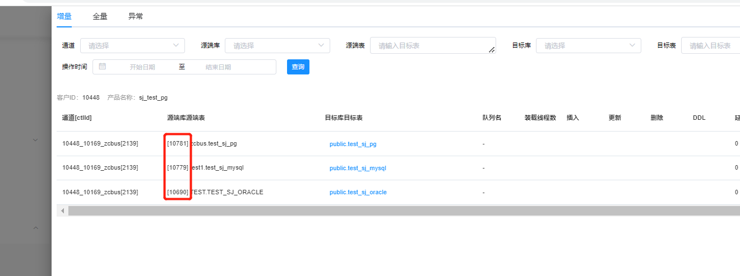This screenshot has width=740, height=276.
Task: Switch to the 全量 tab
Action: coord(100,16)
